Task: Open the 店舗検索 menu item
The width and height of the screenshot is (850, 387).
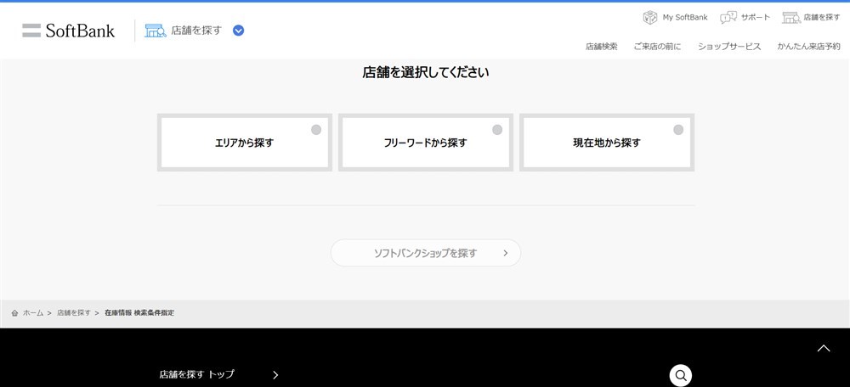Action: click(x=601, y=47)
